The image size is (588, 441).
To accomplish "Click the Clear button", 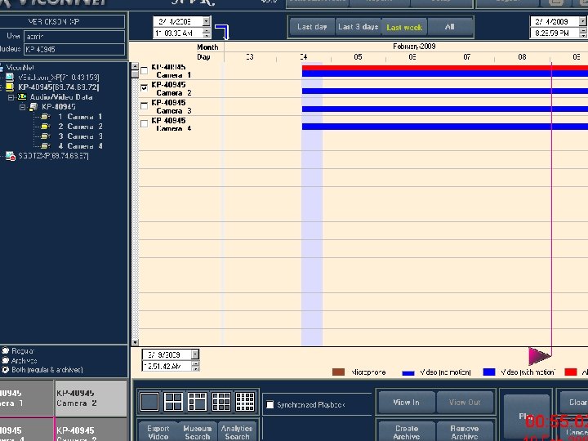I will click(574, 403).
